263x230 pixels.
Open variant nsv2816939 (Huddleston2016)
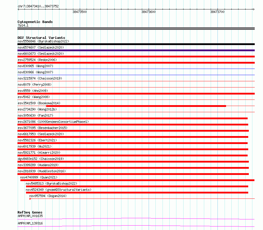click(42, 171)
